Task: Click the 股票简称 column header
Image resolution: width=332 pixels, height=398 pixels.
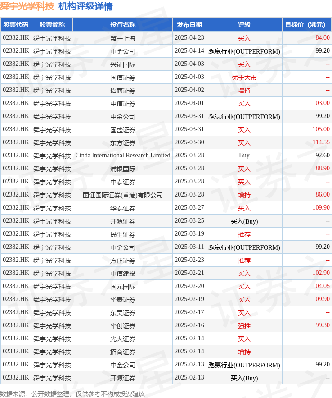Action: point(52,25)
